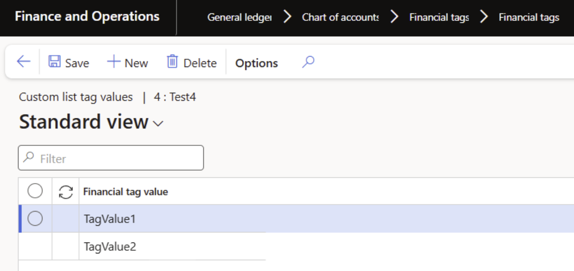This screenshot has height=271, width=574.
Task: Click the New plus icon
Action: point(113,62)
